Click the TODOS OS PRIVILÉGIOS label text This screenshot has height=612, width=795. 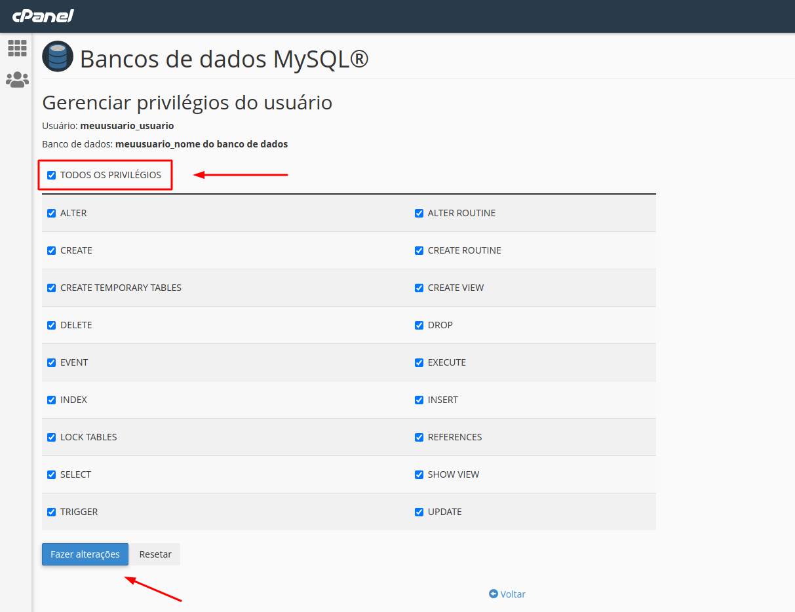tap(111, 175)
